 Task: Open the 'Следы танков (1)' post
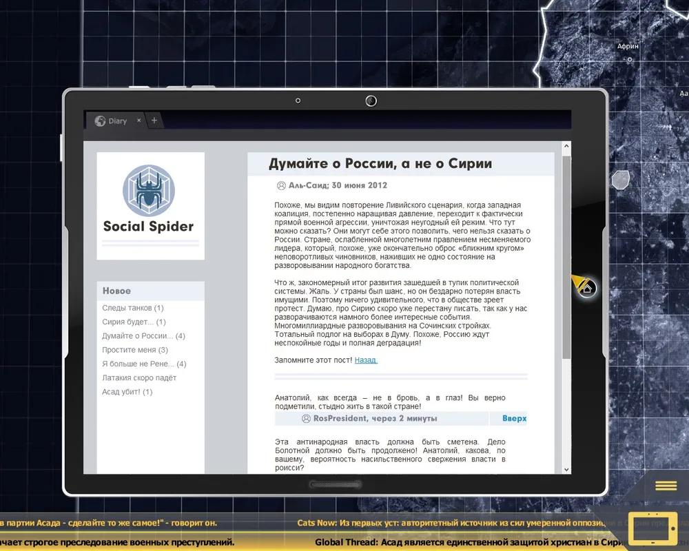(x=133, y=308)
